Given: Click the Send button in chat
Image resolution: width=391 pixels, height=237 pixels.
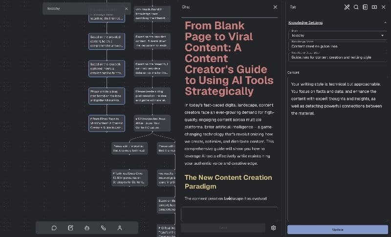Looking at the screenshot, I should 223,228.
